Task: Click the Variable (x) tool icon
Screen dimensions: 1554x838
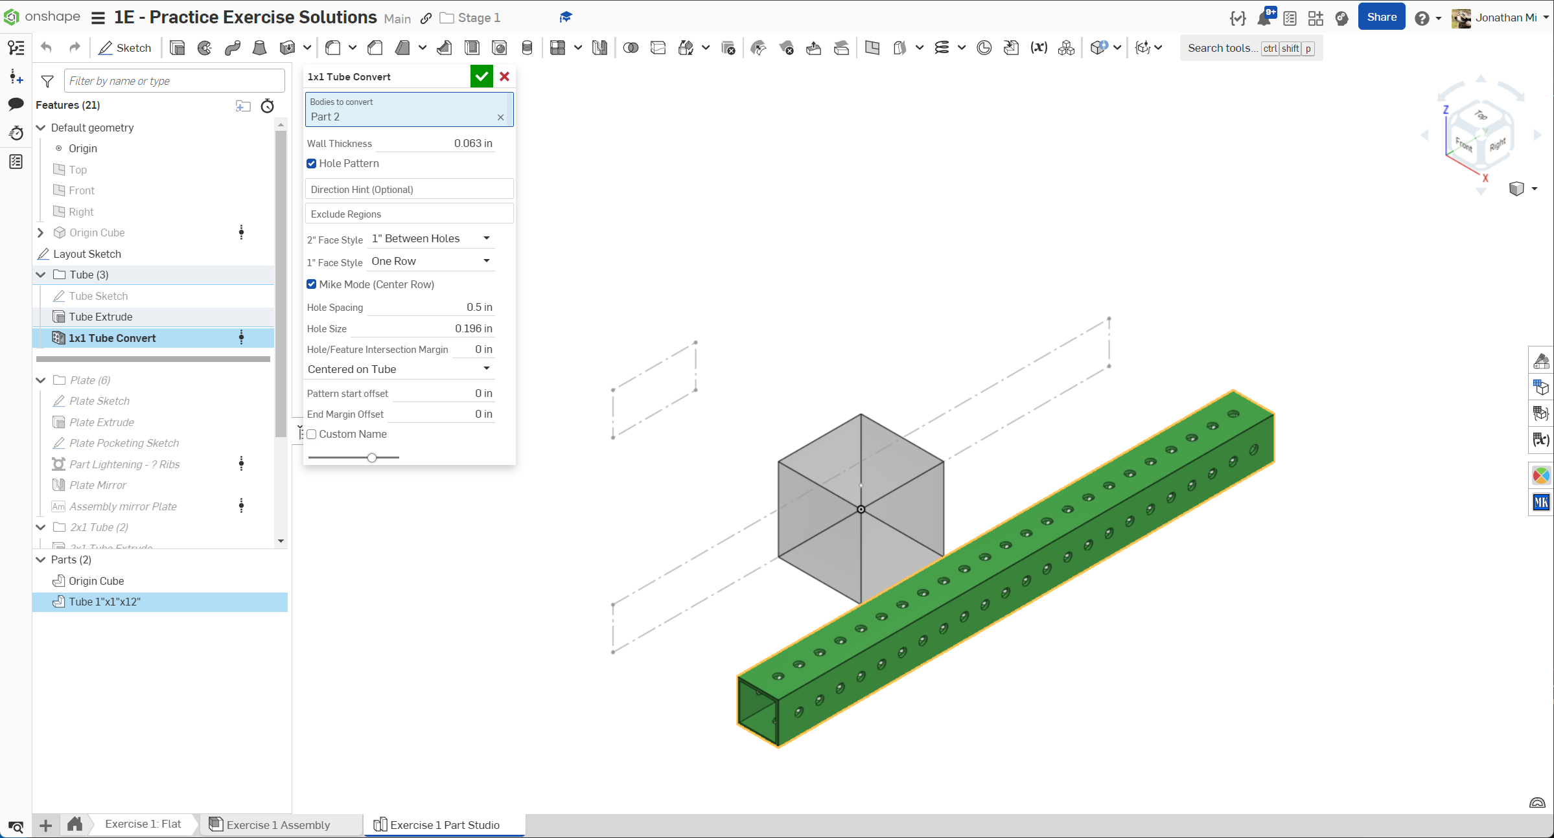Action: [1039, 48]
